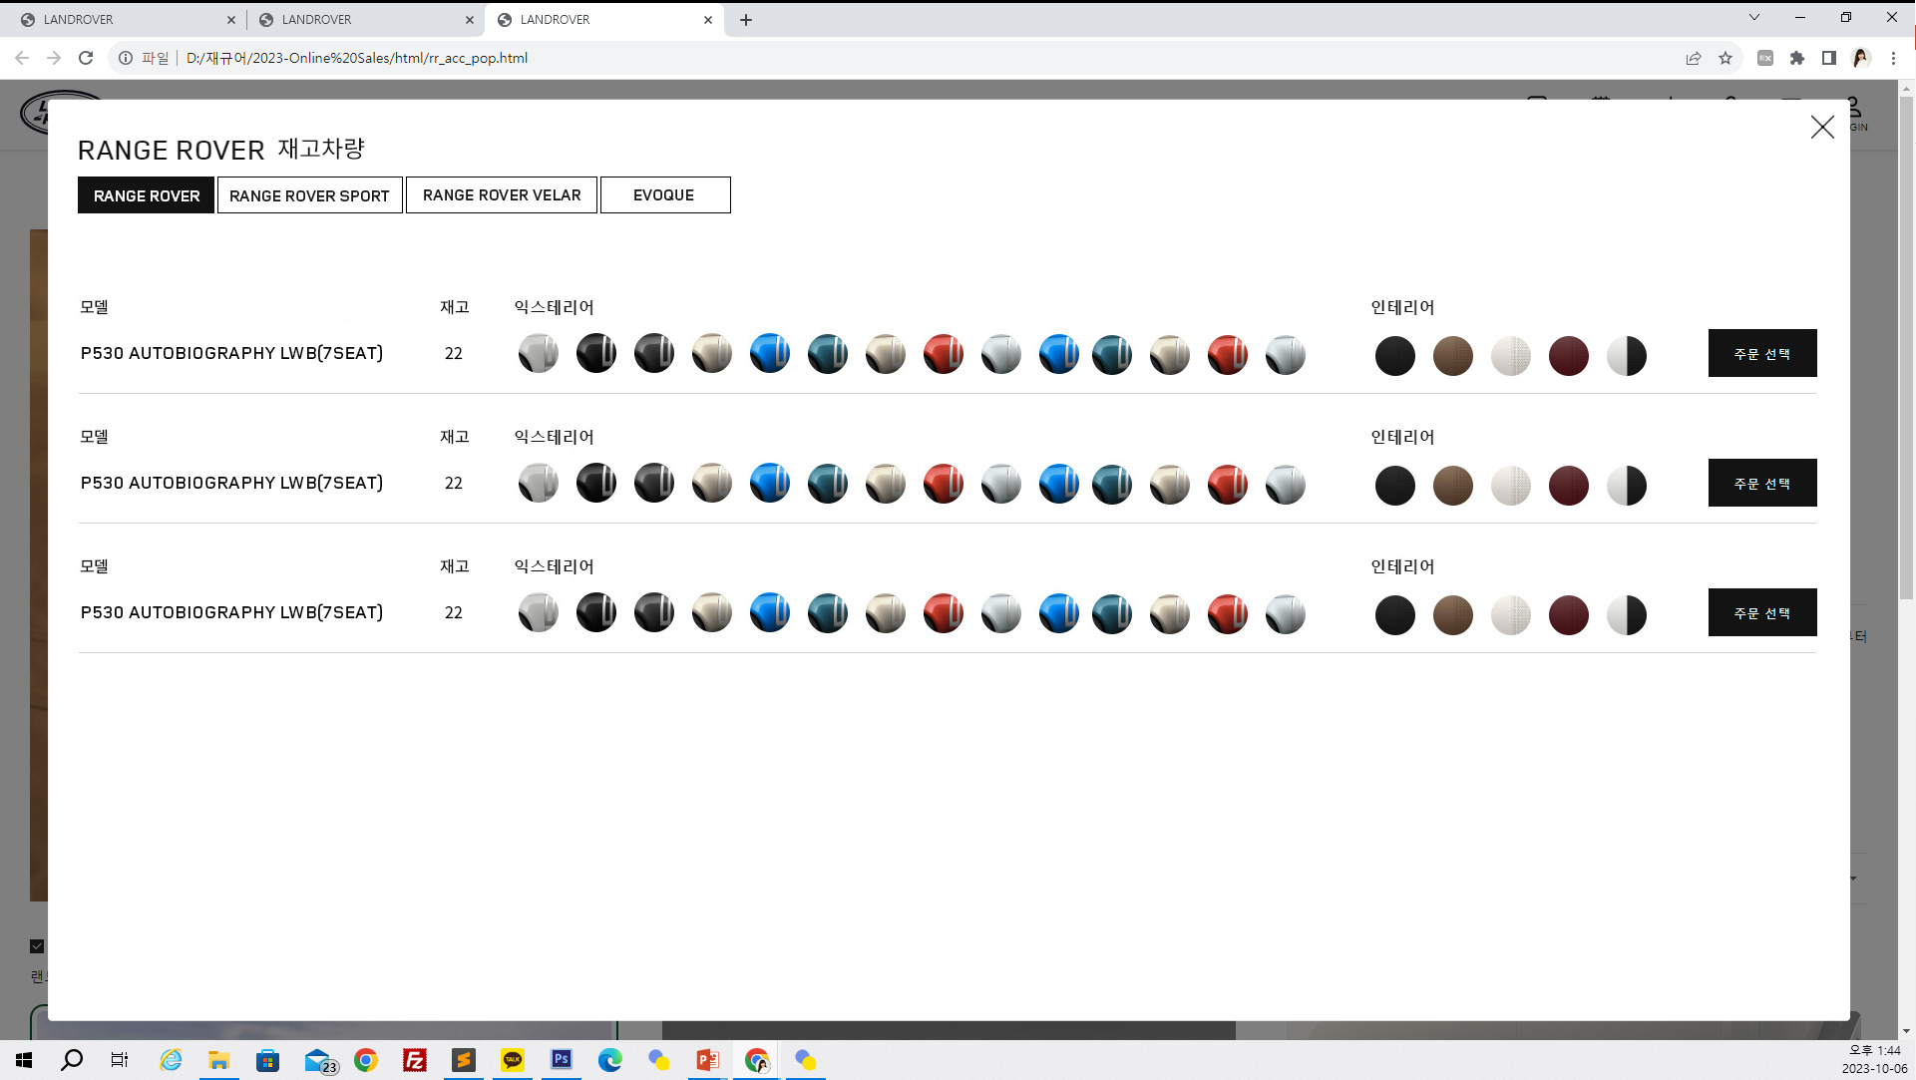Viewport: 1916px width, 1080px height.
Task: Open the browser extensions puzzle icon
Action: point(1796,58)
